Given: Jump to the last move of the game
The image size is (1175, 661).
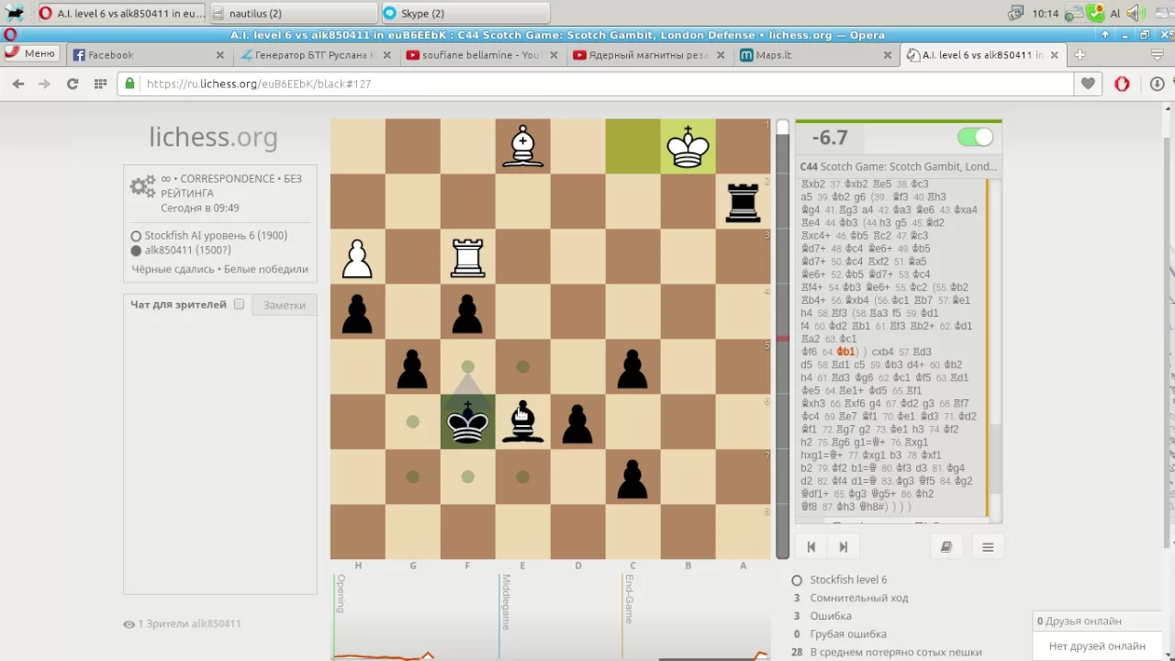Looking at the screenshot, I should [843, 547].
